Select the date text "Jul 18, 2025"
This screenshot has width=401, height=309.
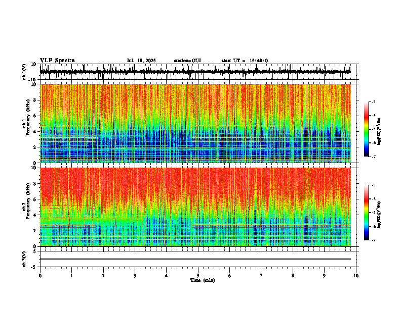click(x=141, y=61)
